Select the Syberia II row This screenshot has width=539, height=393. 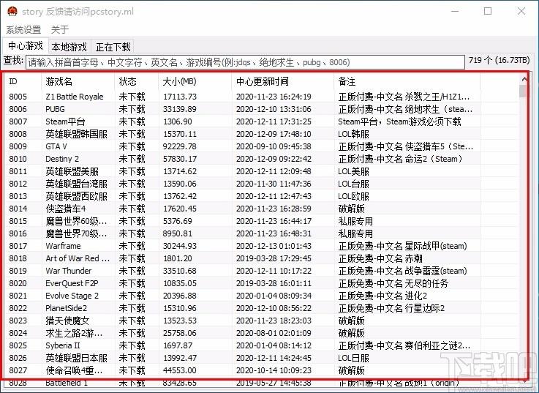(x=262, y=345)
